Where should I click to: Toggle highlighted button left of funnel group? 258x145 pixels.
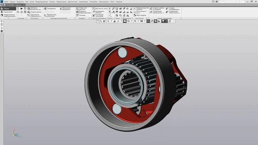(x=156, y=21)
